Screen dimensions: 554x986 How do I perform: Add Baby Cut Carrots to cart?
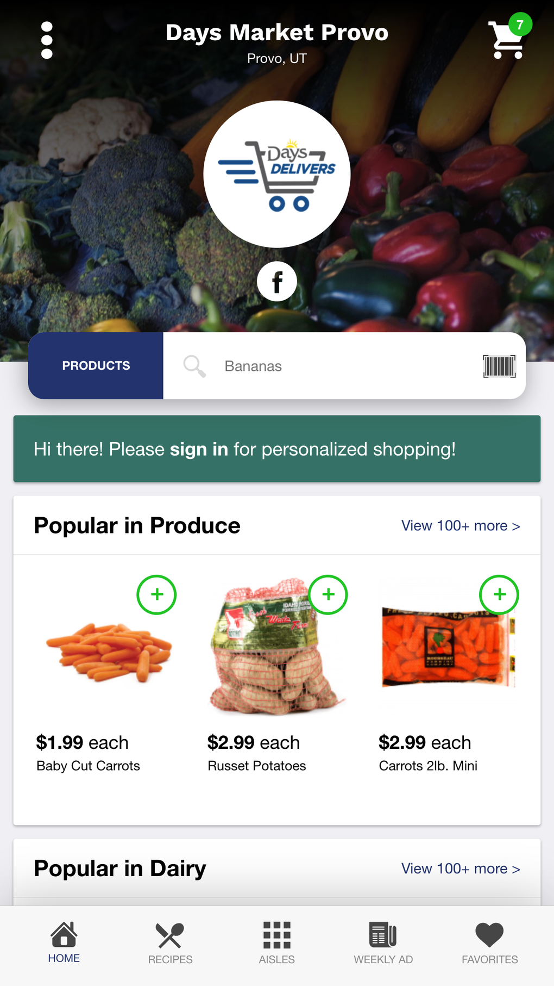tap(156, 594)
